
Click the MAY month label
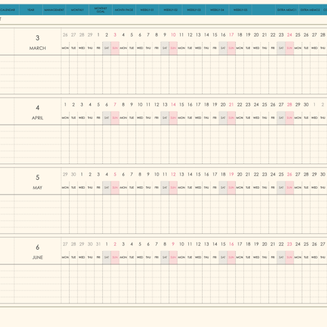pyautogui.click(x=38, y=188)
